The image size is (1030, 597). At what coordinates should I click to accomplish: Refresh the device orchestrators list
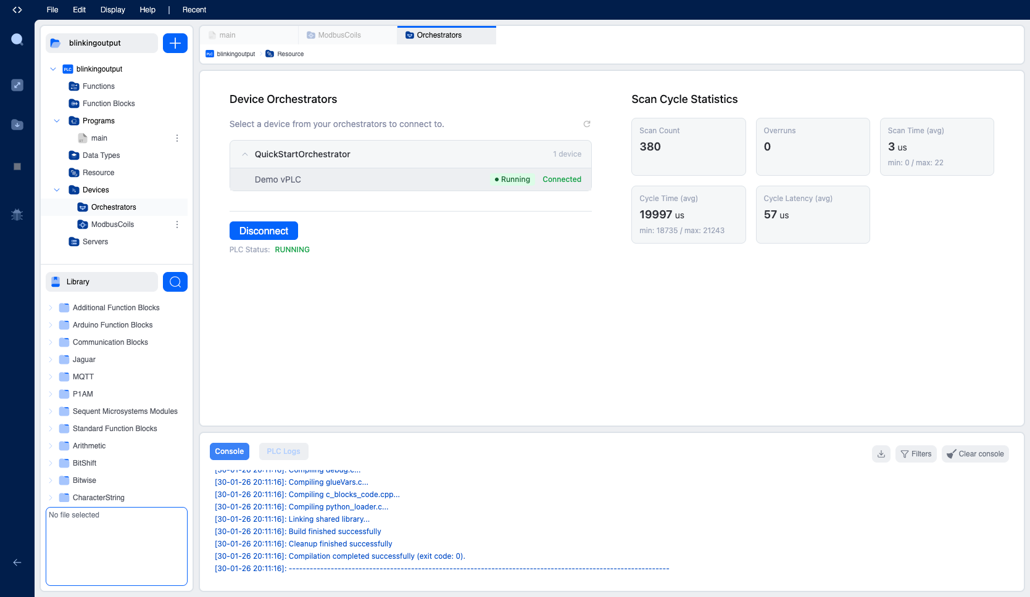tap(587, 124)
